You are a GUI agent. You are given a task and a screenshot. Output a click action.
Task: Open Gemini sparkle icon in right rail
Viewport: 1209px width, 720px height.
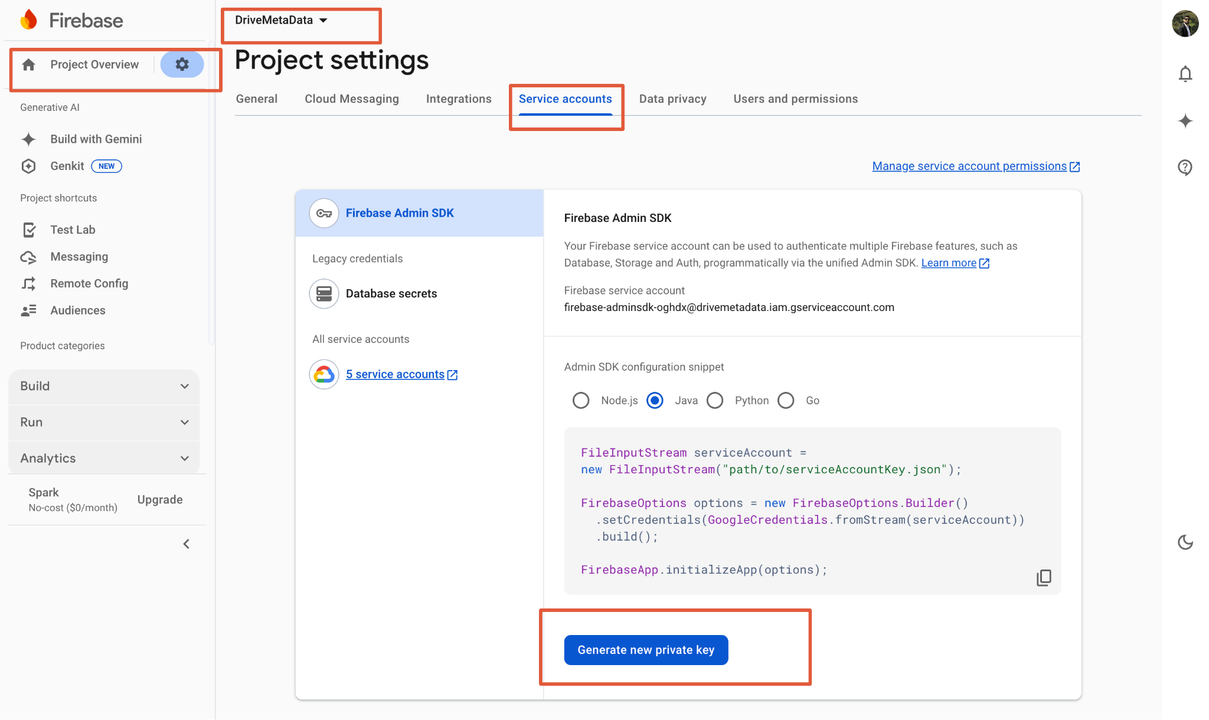click(1185, 121)
